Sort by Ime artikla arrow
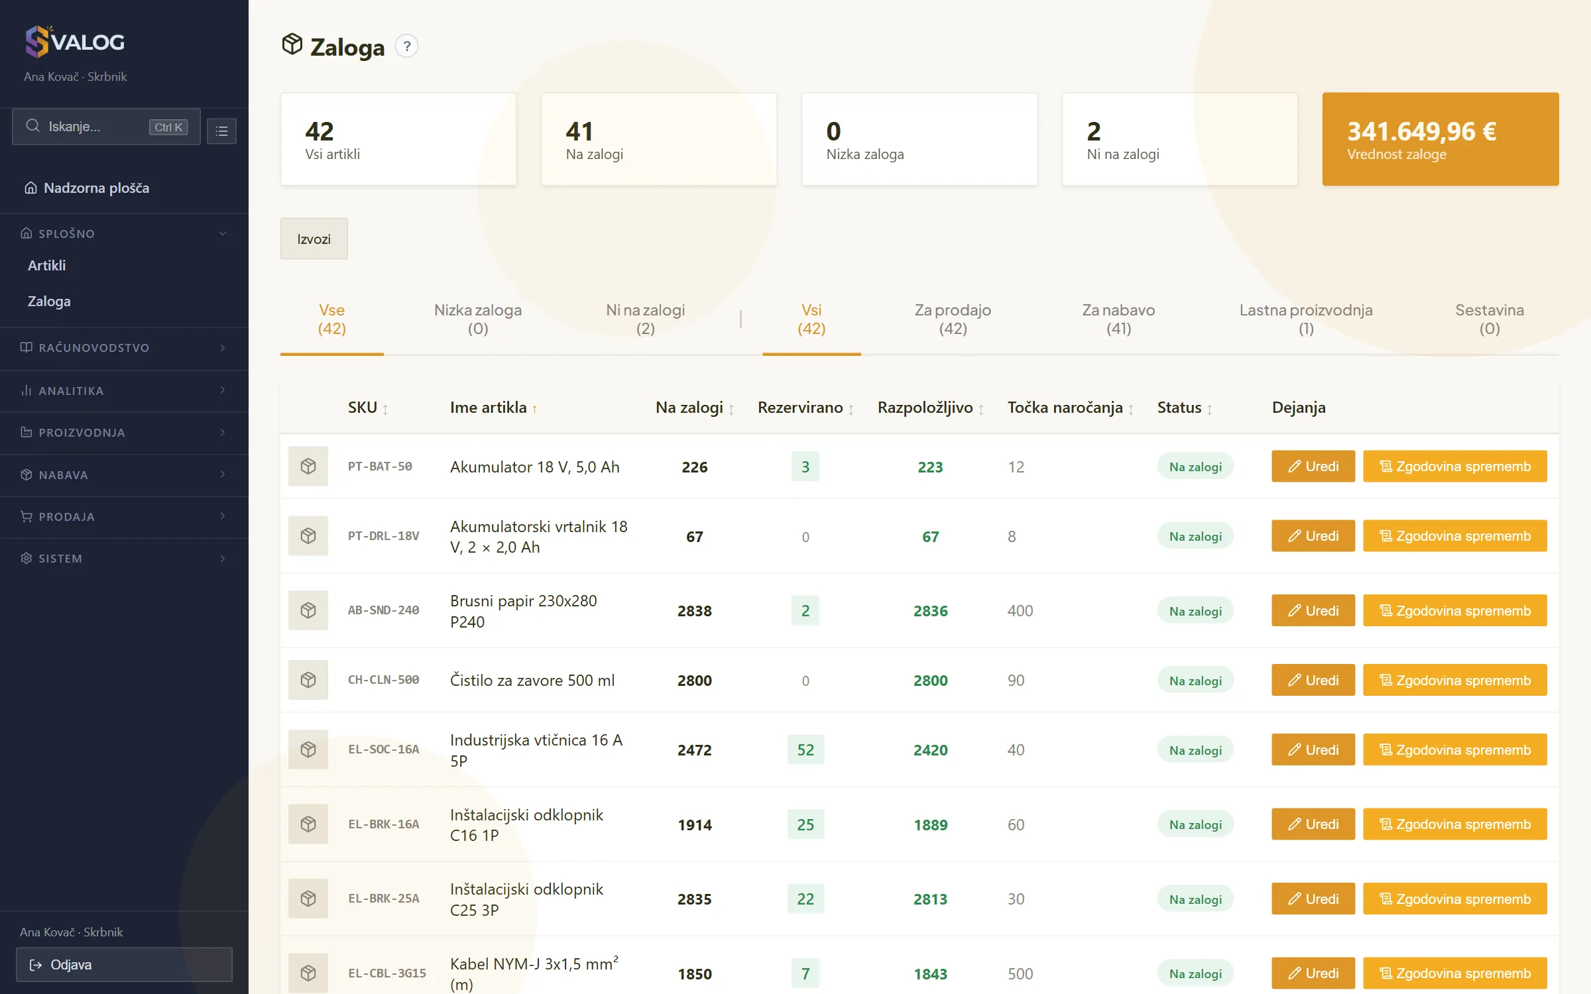Screen dimensions: 1591x994 tap(534, 409)
